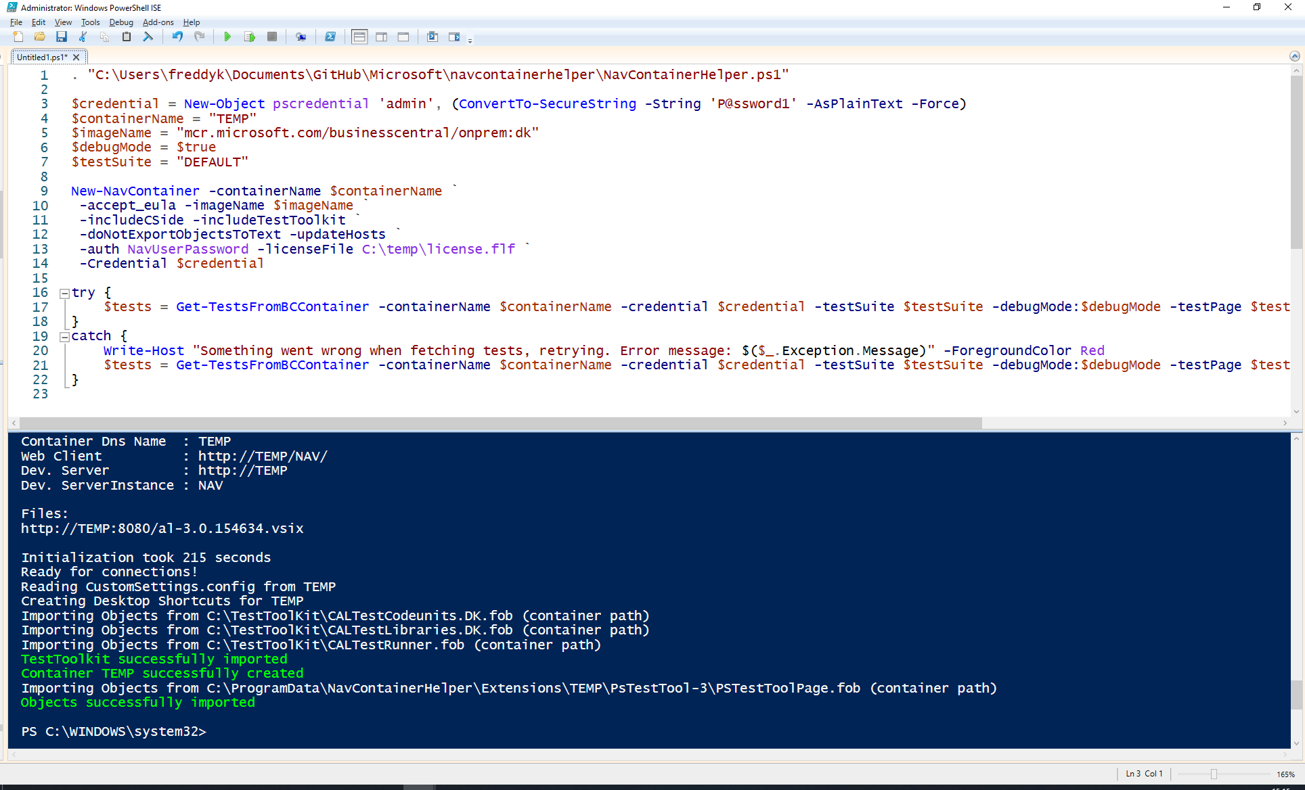Click the console pane vertical scrollbar thumb
1305x790 pixels.
point(1297,695)
